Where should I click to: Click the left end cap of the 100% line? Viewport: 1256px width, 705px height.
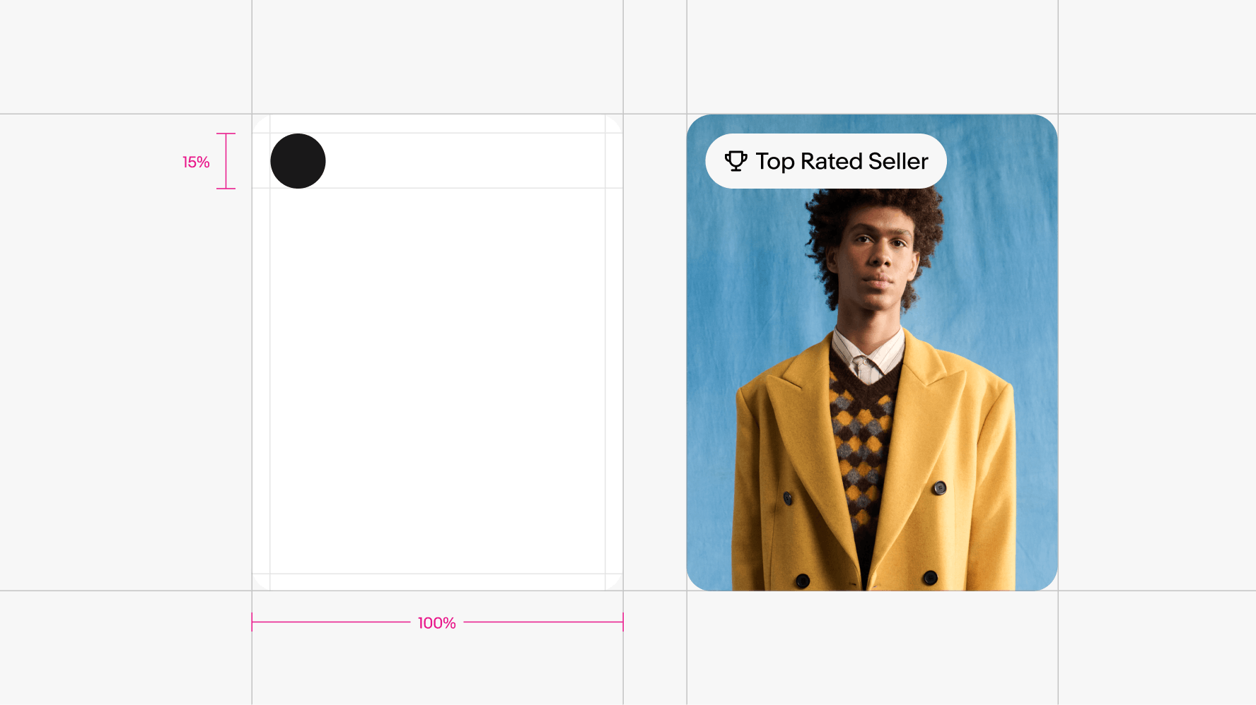click(x=252, y=622)
